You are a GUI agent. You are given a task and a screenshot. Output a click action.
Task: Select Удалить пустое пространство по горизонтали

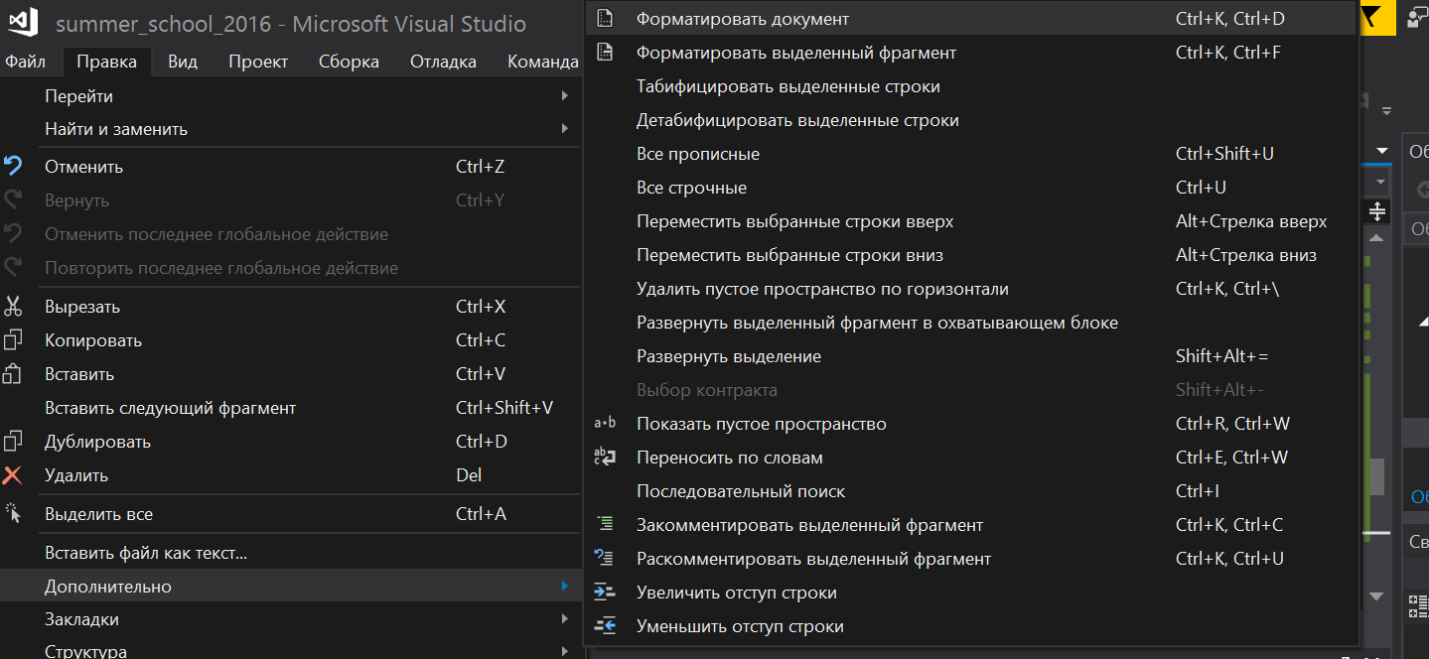pos(970,289)
